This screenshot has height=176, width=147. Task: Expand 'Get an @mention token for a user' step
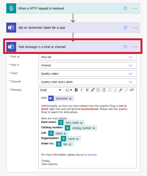coord(73,28)
